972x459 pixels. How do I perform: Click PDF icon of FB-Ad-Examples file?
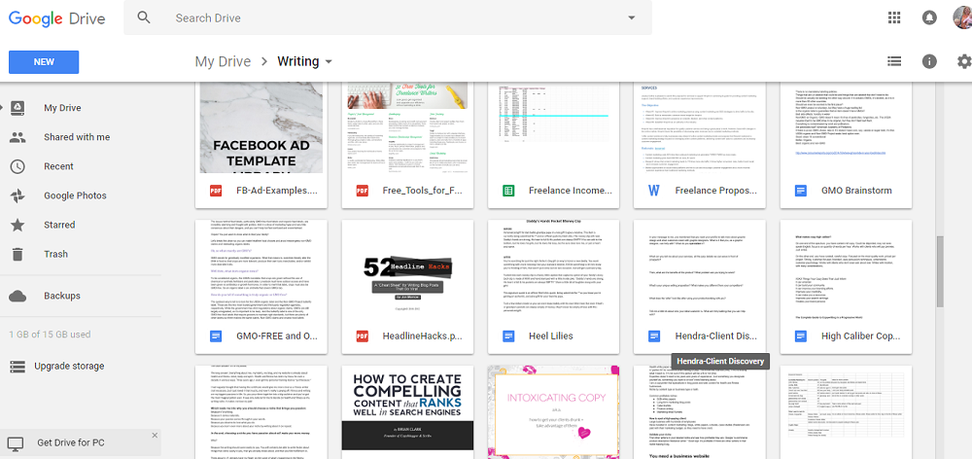tap(215, 191)
